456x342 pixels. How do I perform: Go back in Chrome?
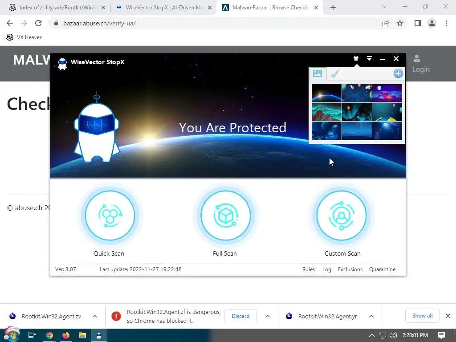pyautogui.click(x=10, y=23)
